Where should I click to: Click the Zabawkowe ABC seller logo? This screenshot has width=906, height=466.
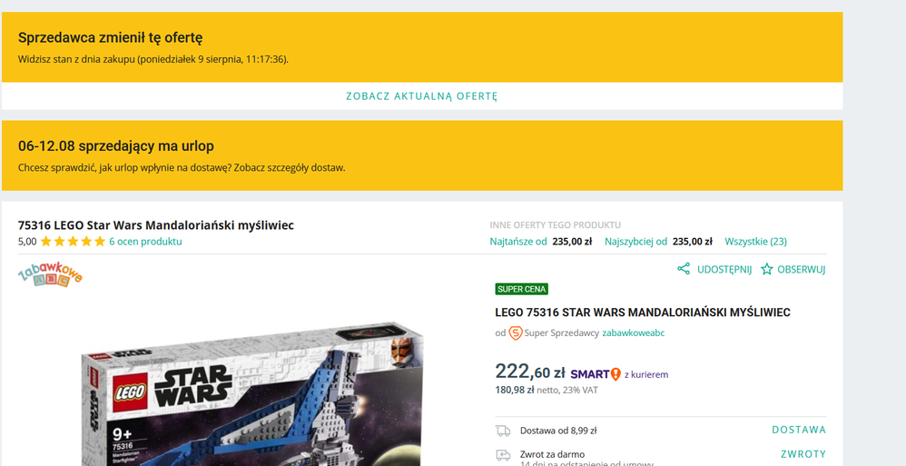50,275
